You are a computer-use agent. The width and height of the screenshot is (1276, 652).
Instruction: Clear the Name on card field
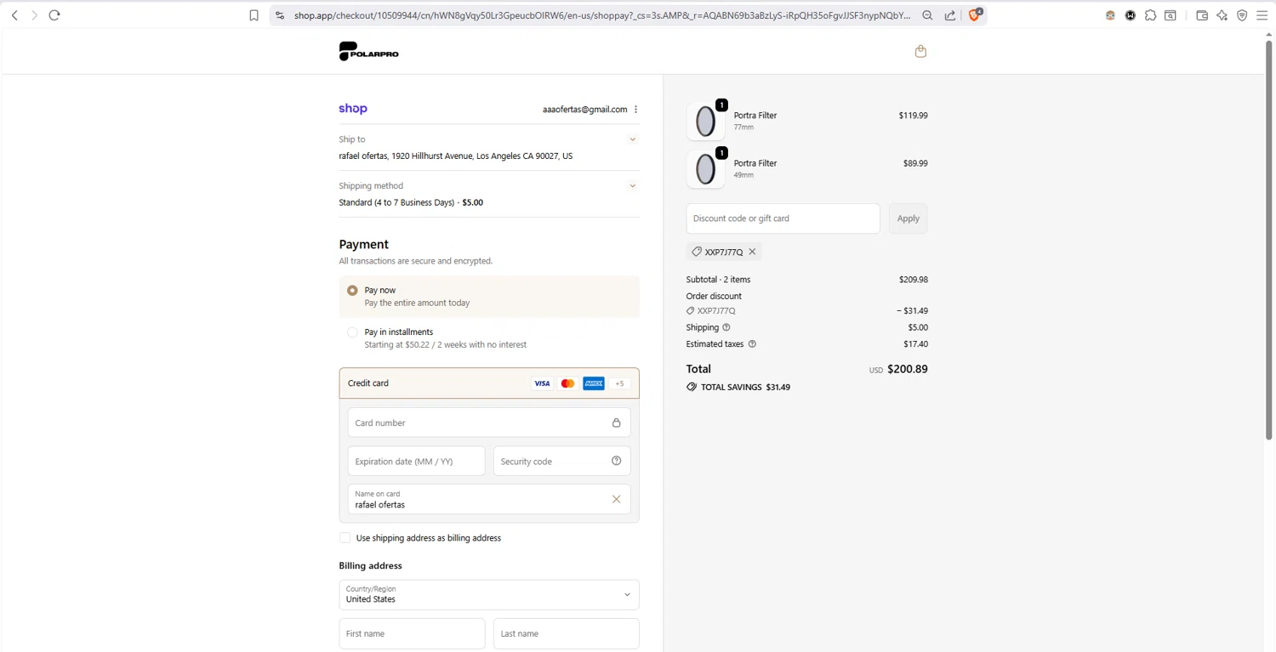click(616, 499)
